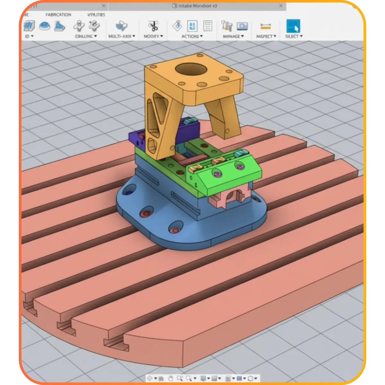Select the zoom window icon
The image size is (385, 385).
180,379
